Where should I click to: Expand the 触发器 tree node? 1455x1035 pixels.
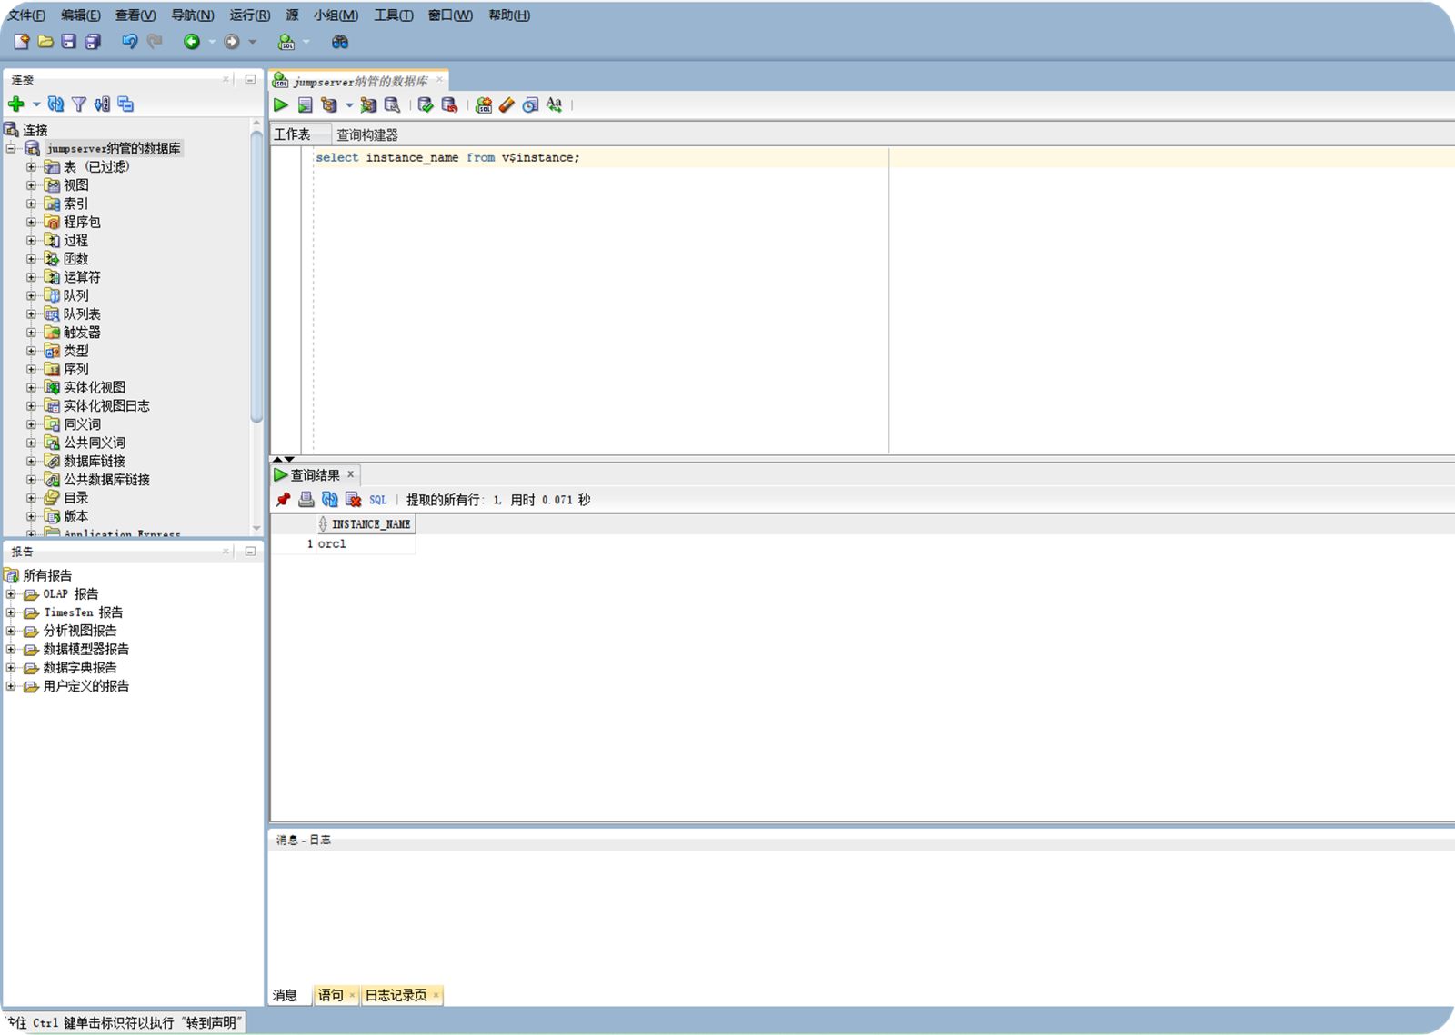click(x=31, y=332)
